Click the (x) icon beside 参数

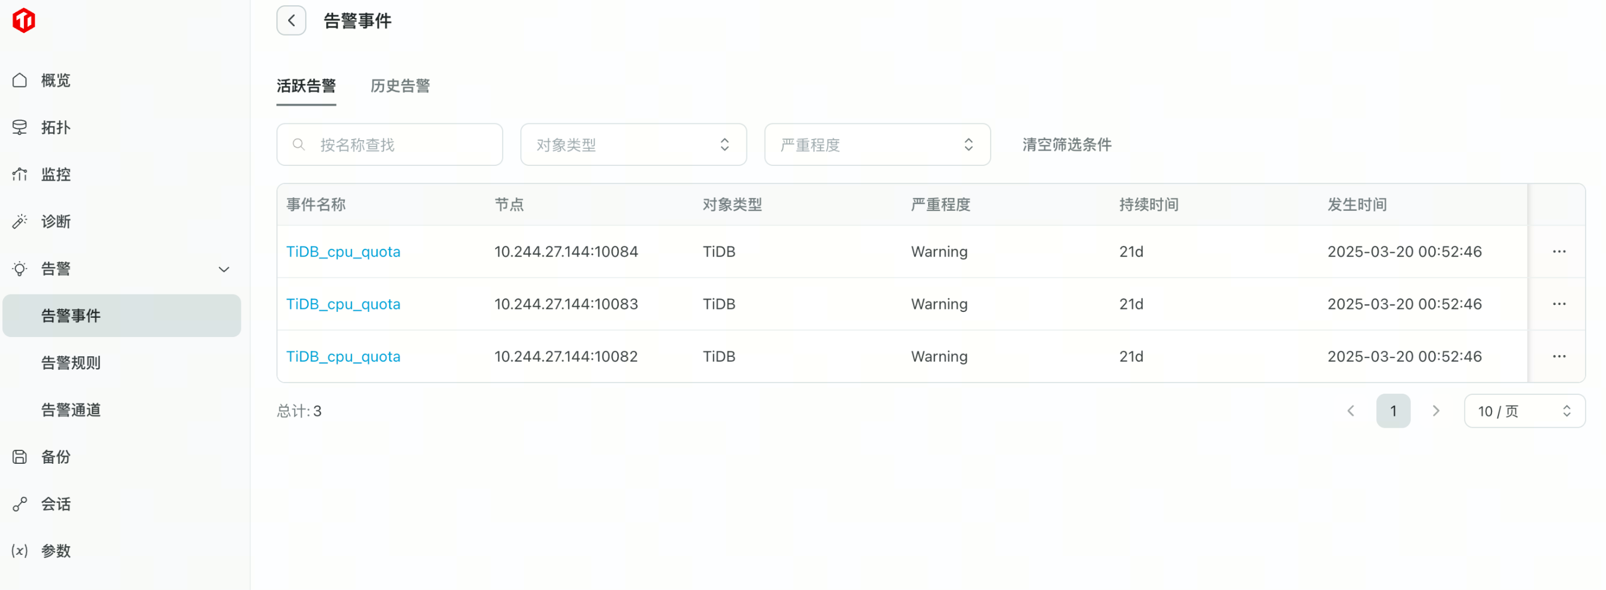point(20,551)
